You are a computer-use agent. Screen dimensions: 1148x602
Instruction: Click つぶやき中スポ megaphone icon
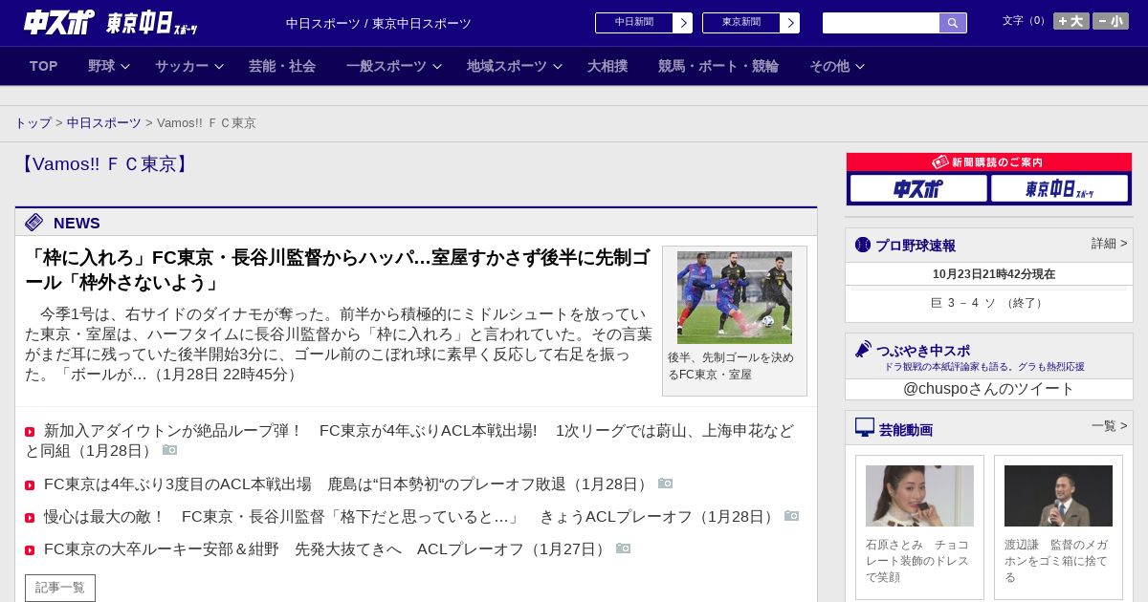[x=864, y=349]
